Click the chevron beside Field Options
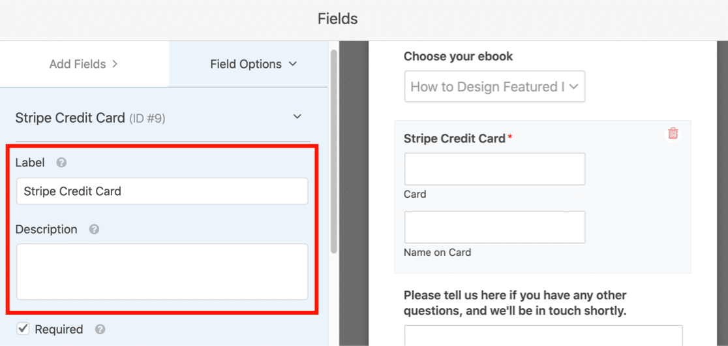Image resolution: width=728 pixels, height=346 pixels. pyautogui.click(x=292, y=63)
